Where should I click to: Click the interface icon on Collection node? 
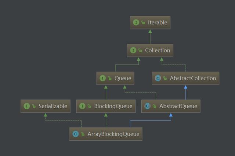pos(133,50)
